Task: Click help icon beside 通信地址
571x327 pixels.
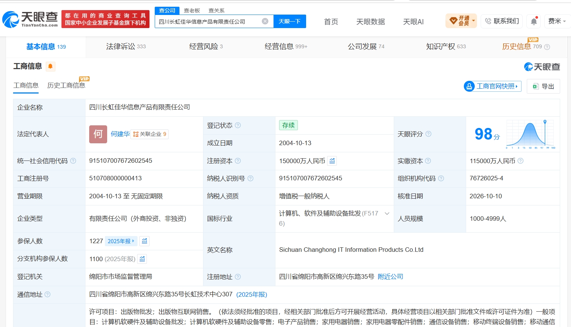Action: (x=48, y=294)
